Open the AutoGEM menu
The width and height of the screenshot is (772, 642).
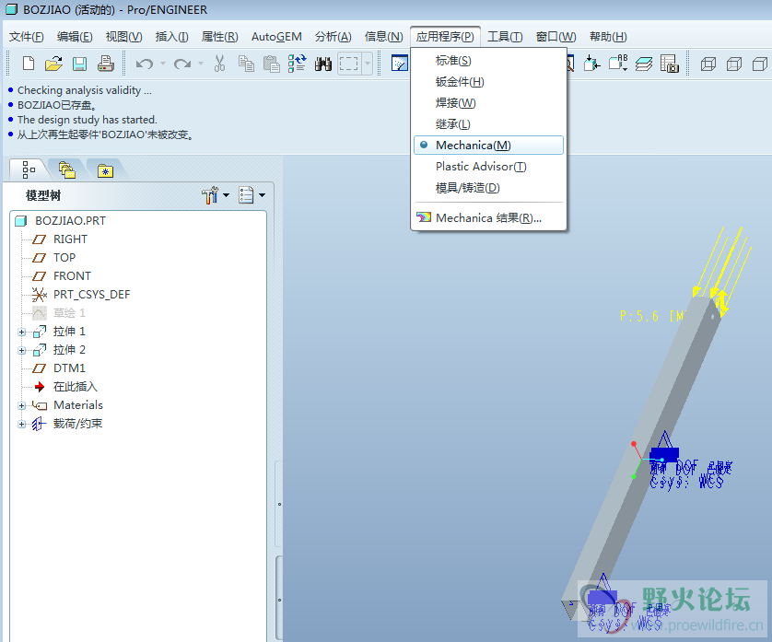tap(276, 37)
